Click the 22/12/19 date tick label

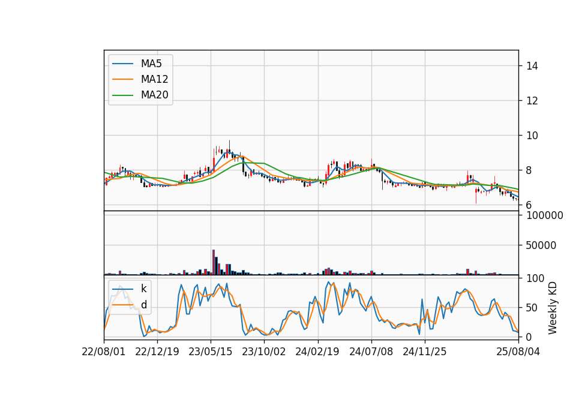157,352
